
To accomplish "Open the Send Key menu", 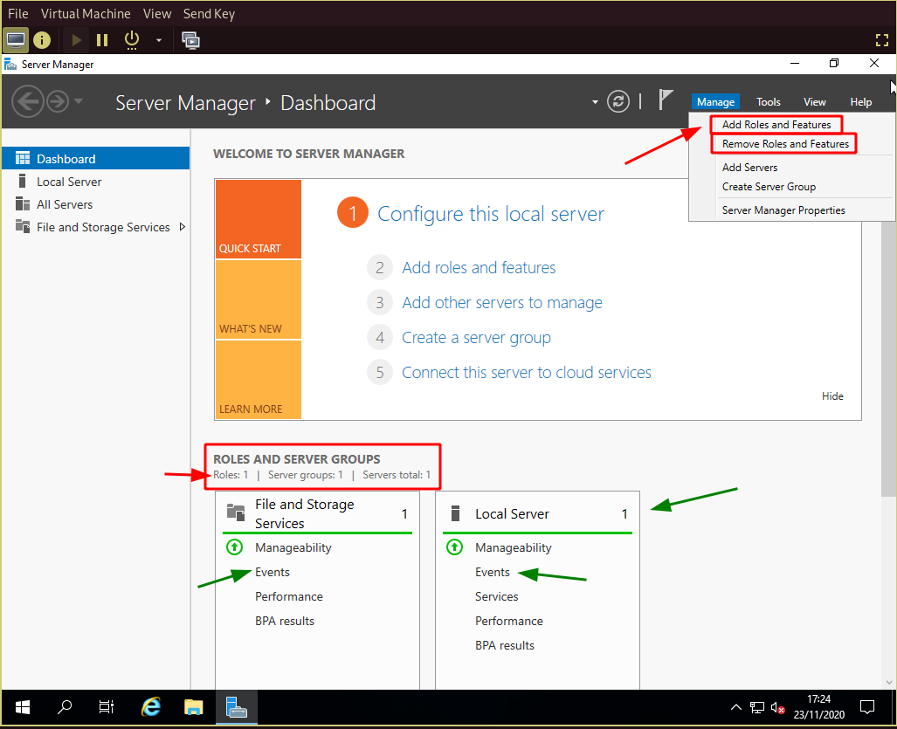I will 209,14.
